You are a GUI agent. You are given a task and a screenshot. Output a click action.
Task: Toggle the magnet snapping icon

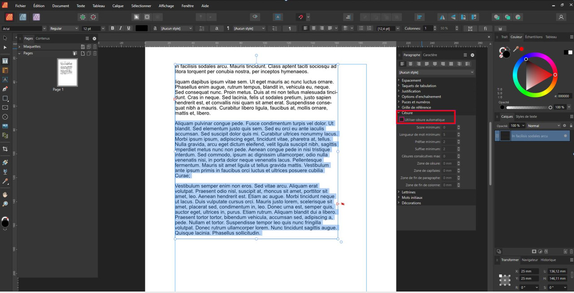(x=300, y=17)
